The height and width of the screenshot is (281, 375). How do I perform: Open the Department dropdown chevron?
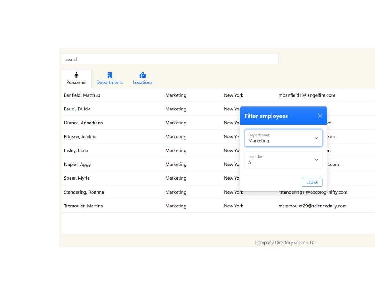(316, 138)
